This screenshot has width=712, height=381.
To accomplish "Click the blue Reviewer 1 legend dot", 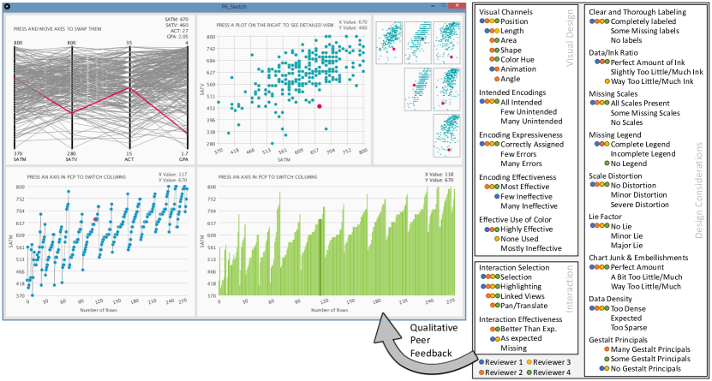I will (x=481, y=362).
